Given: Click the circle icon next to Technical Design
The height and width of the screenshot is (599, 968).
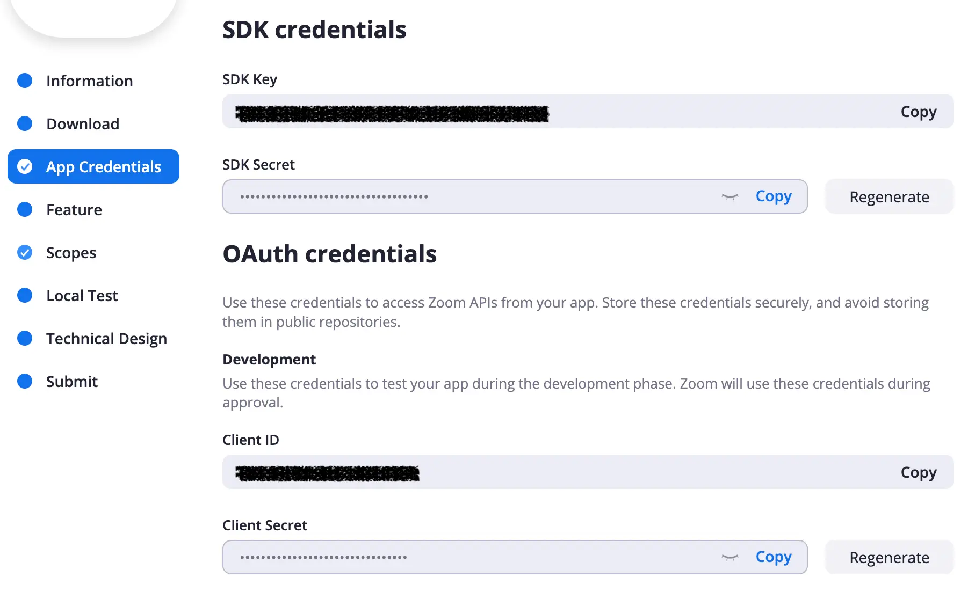Looking at the screenshot, I should click(x=25, y=338).
